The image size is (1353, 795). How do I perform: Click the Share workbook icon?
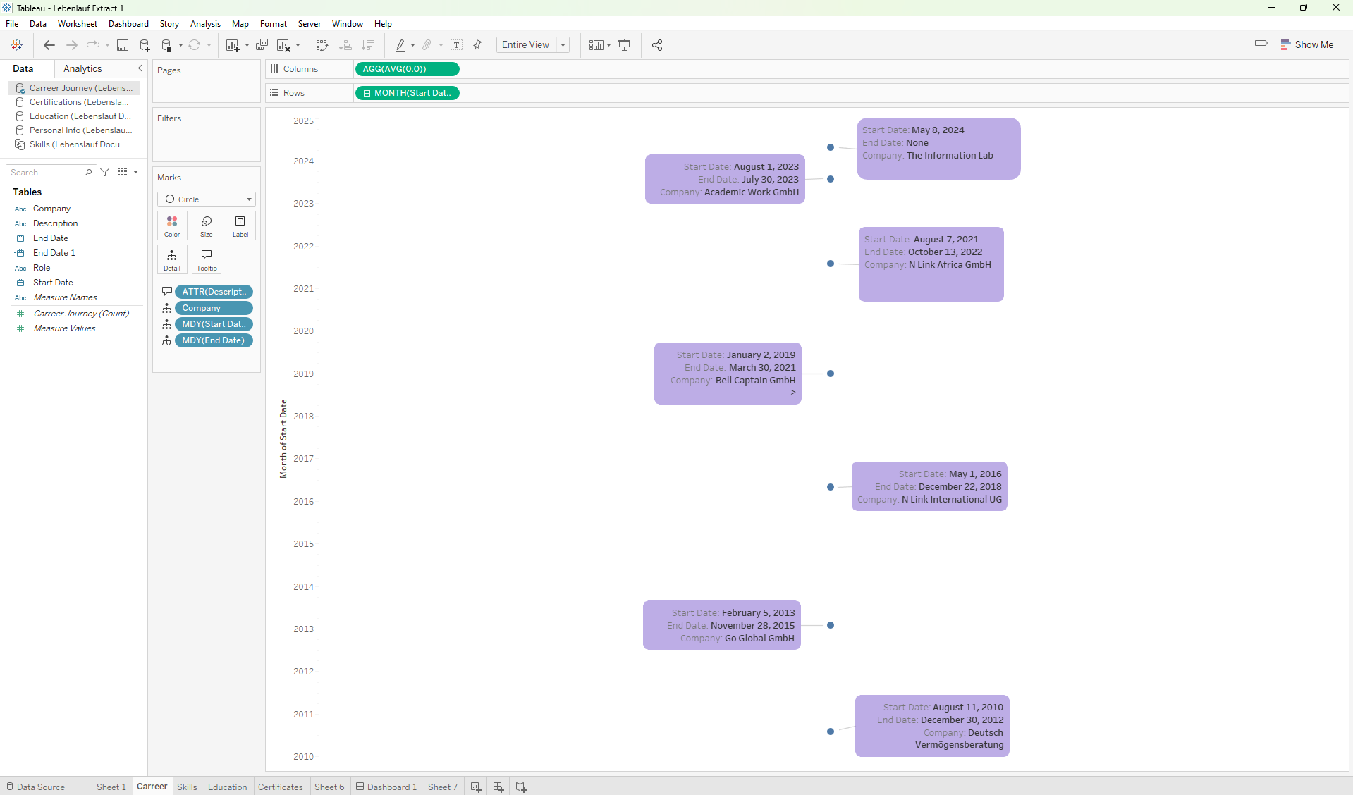click(x=657, y=45)
